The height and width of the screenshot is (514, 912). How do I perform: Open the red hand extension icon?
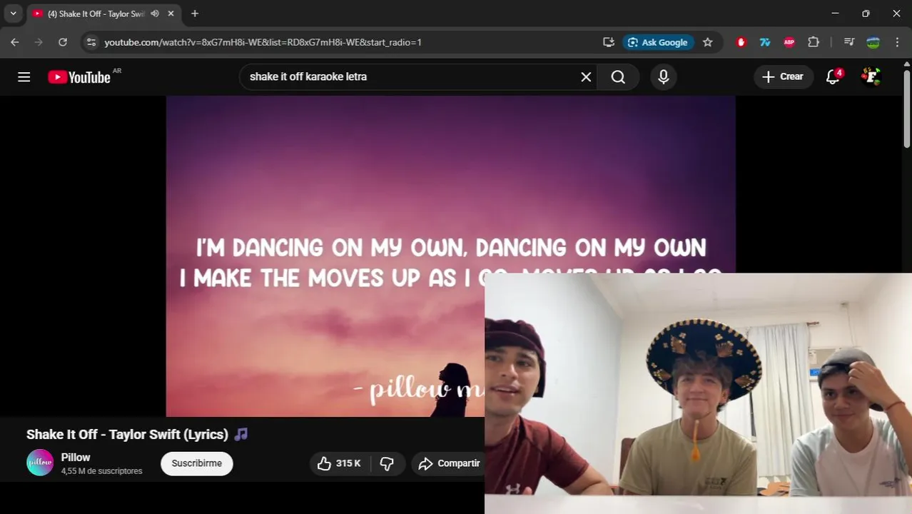(741, 42)
